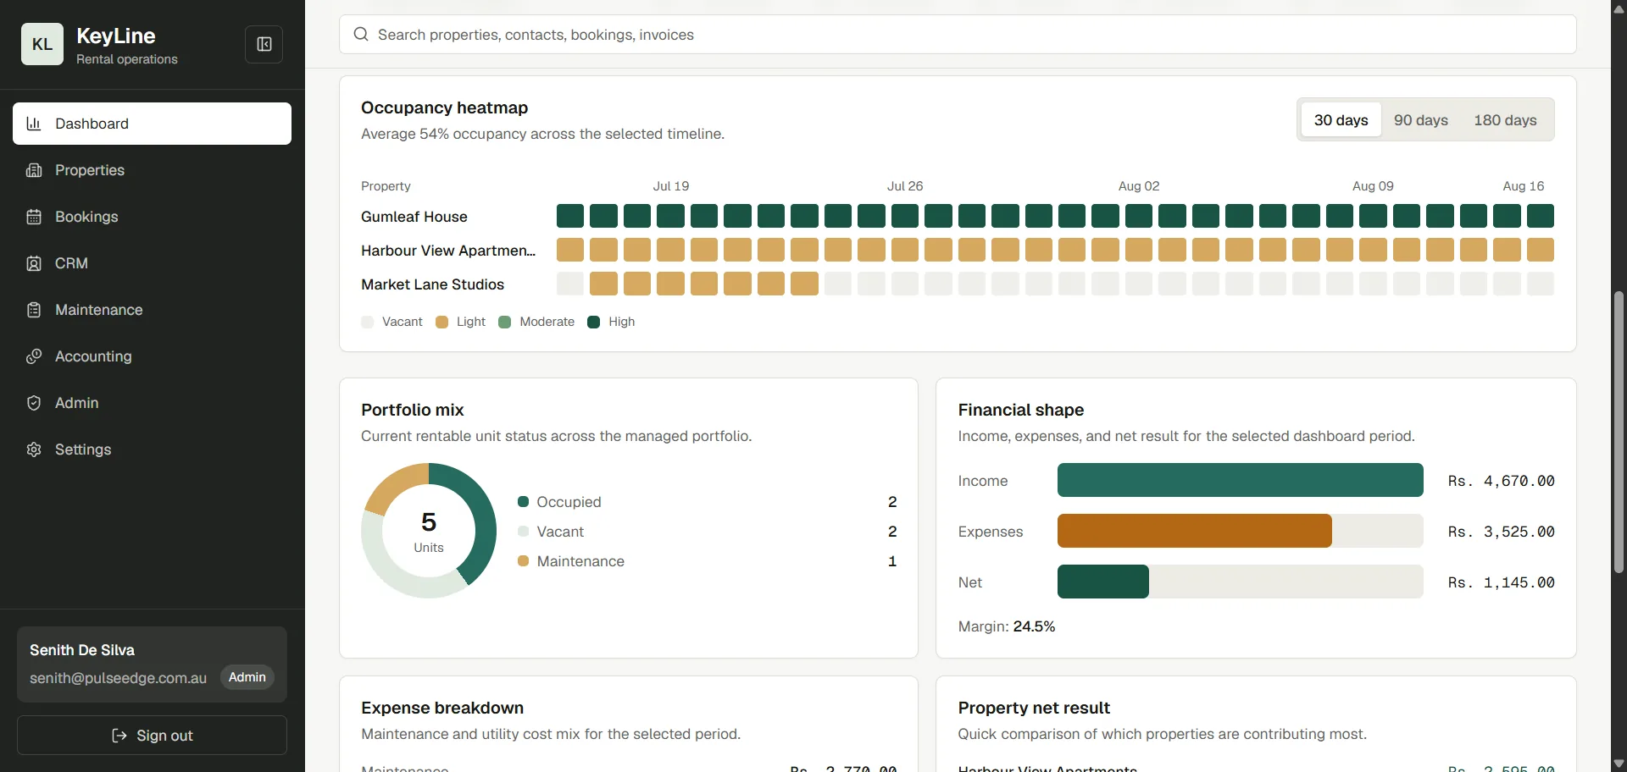Open Bookings via its calendar icon
Screen dimensions: 1627x772
[x=34, y=217]
